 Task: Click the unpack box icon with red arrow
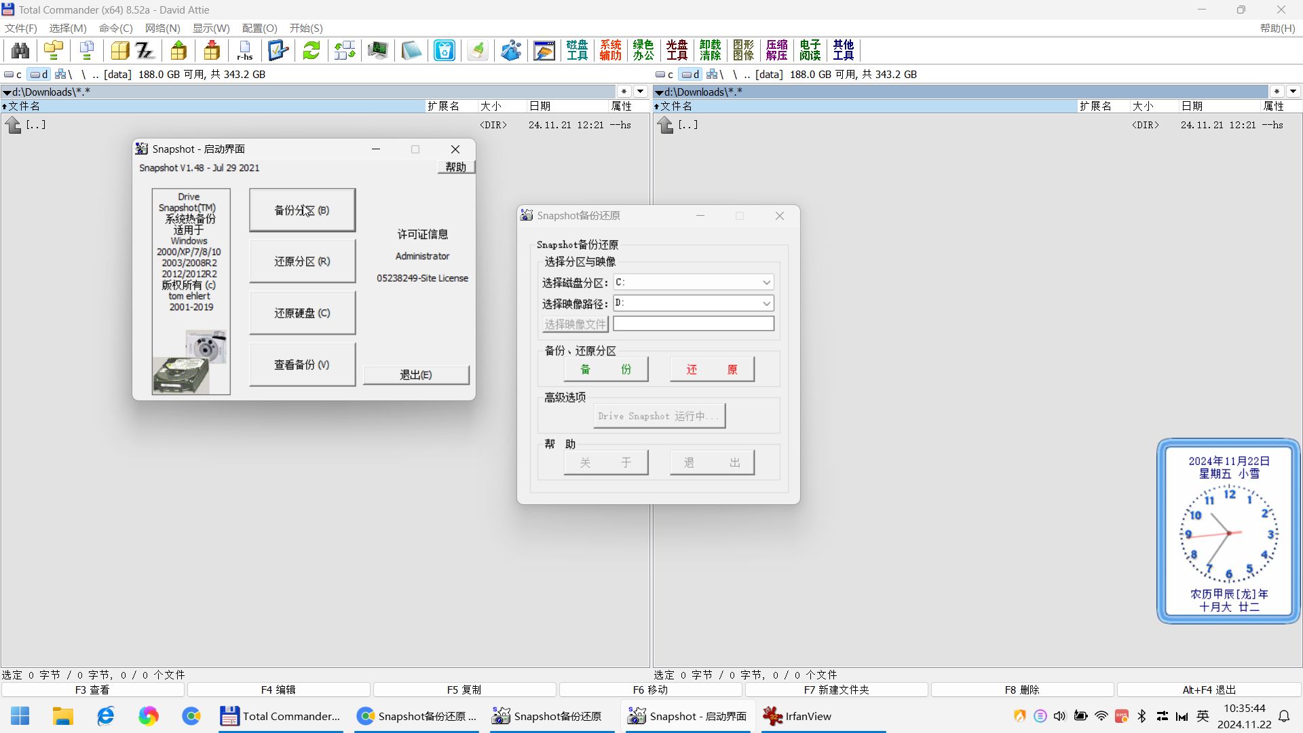(212, 50)
